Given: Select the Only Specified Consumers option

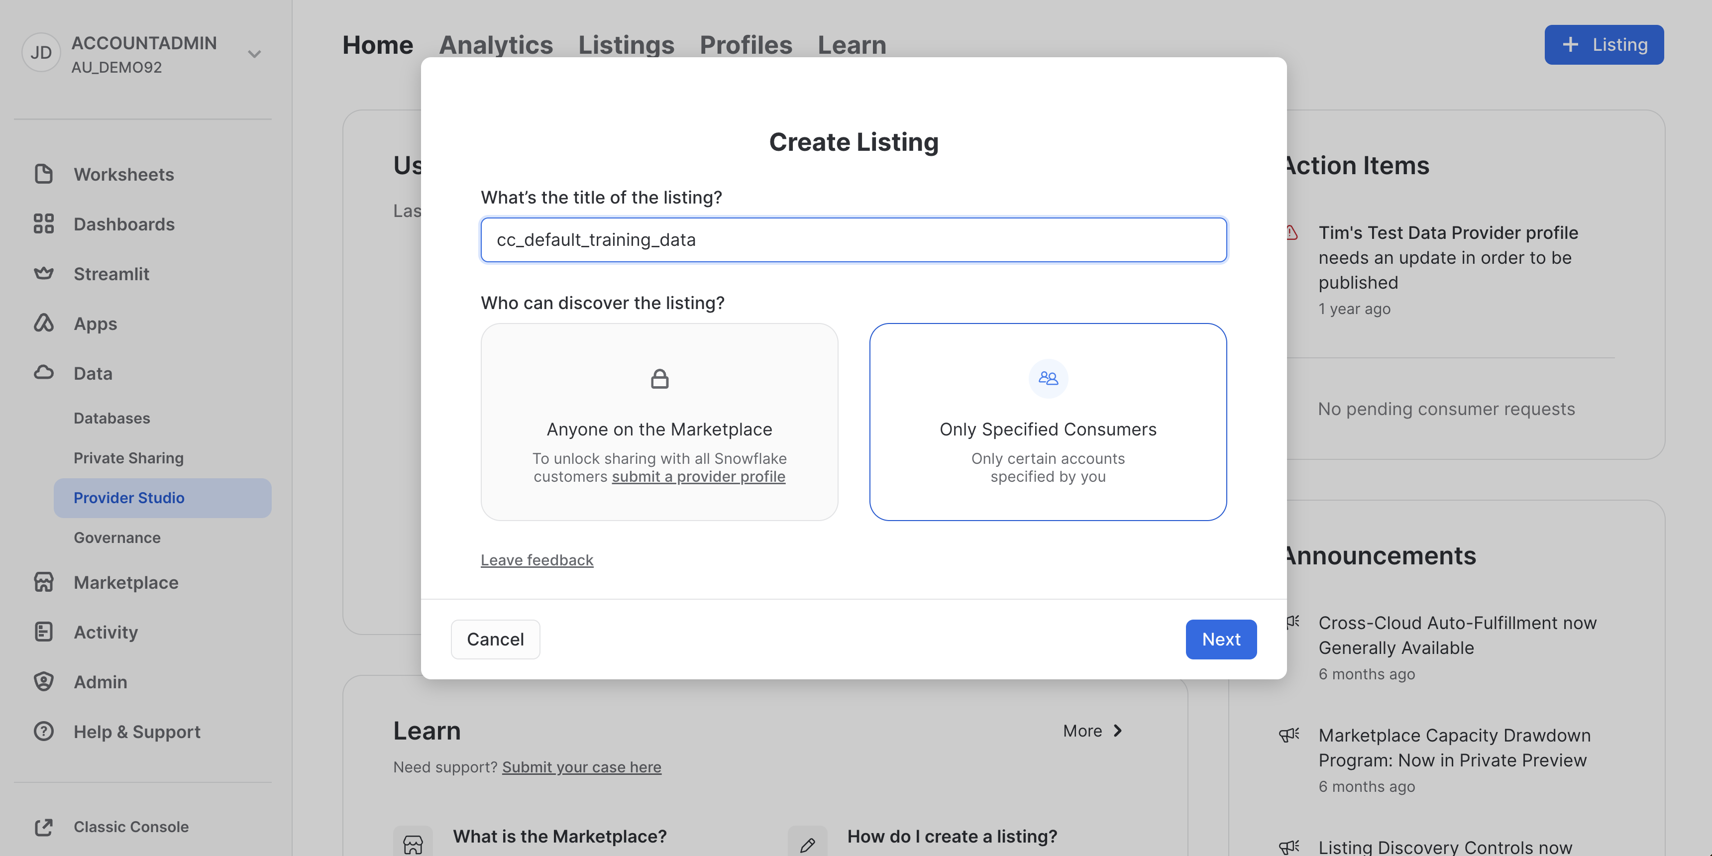Looking at the screenshot, I should pyautogui.click(x=1048, y=422).
